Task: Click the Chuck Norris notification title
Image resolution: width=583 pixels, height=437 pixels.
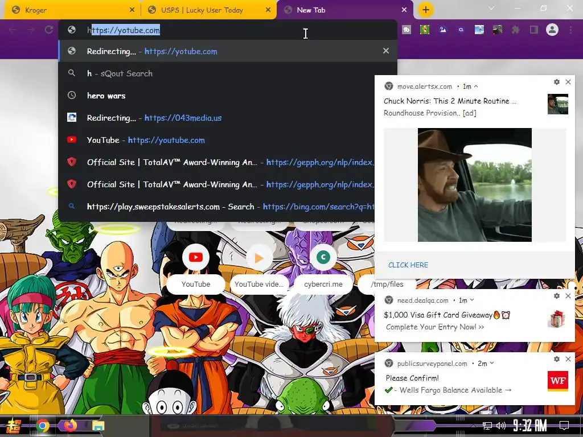Action: [449, 101]
